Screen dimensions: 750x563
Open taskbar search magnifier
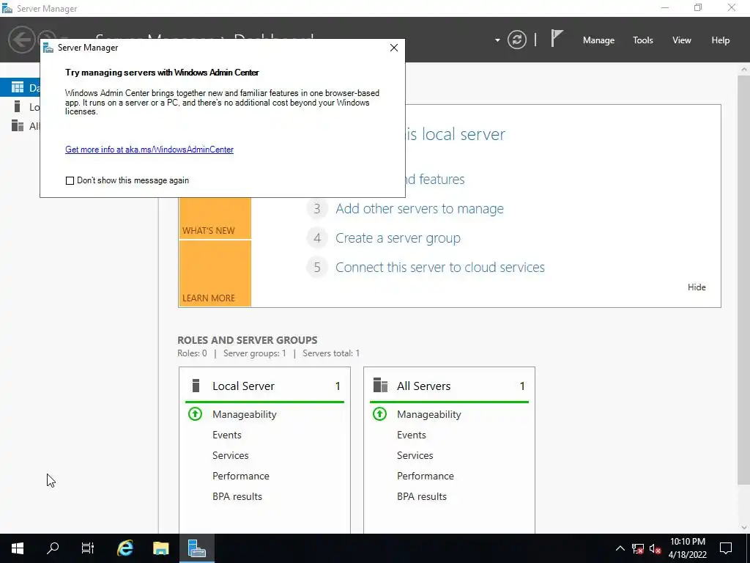tap(53, 548)
